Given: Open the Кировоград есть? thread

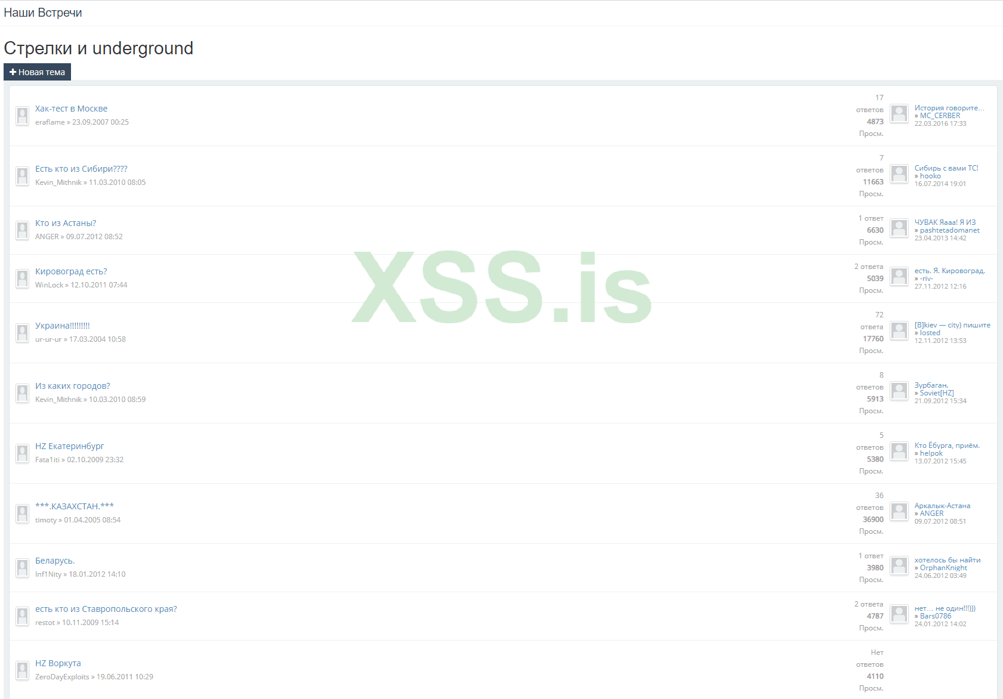Looking at the screenshot, I should pos(71,271).
